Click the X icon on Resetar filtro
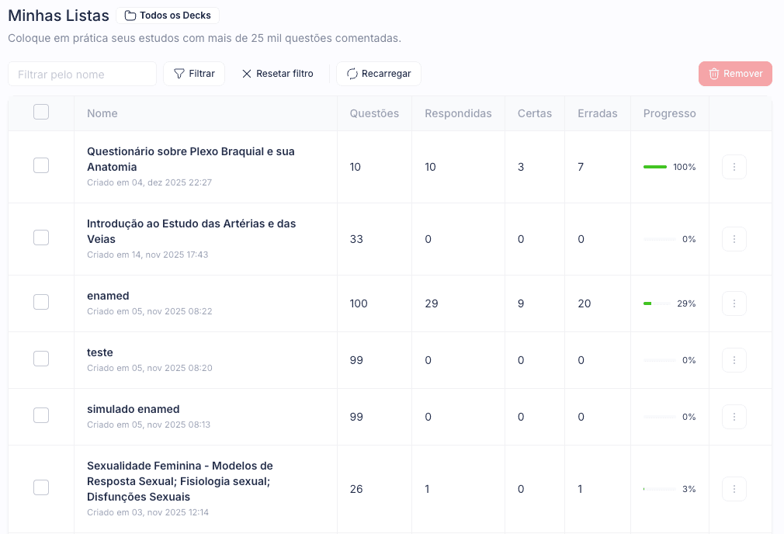784x534 pixels. (x=247, y=73)
